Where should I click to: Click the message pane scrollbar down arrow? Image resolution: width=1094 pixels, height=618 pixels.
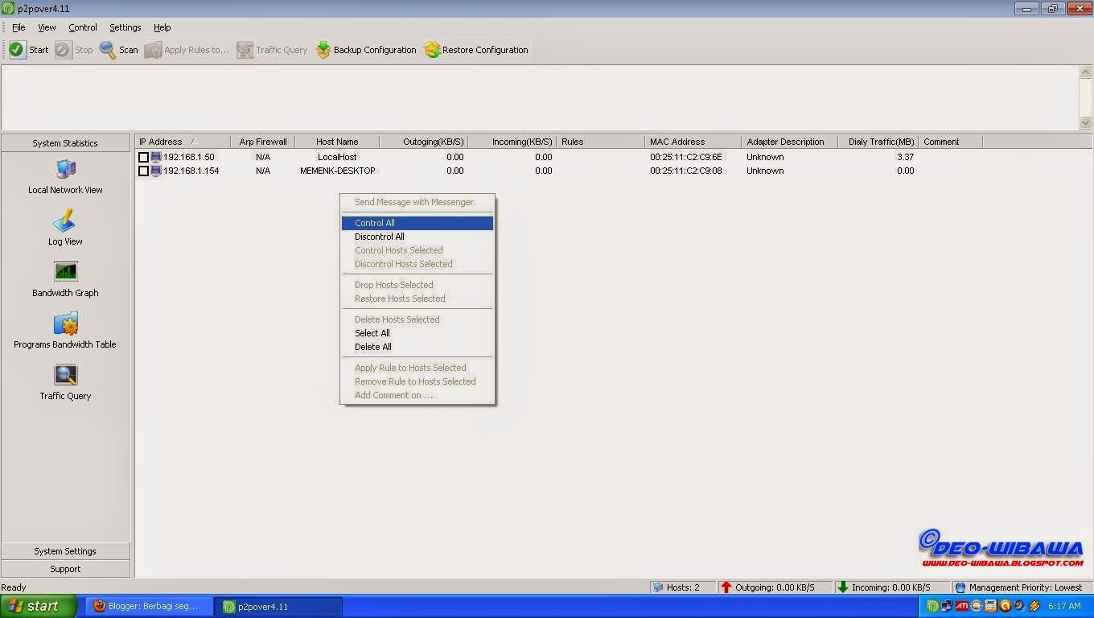pyautogui.click(x=1085, y=122)
